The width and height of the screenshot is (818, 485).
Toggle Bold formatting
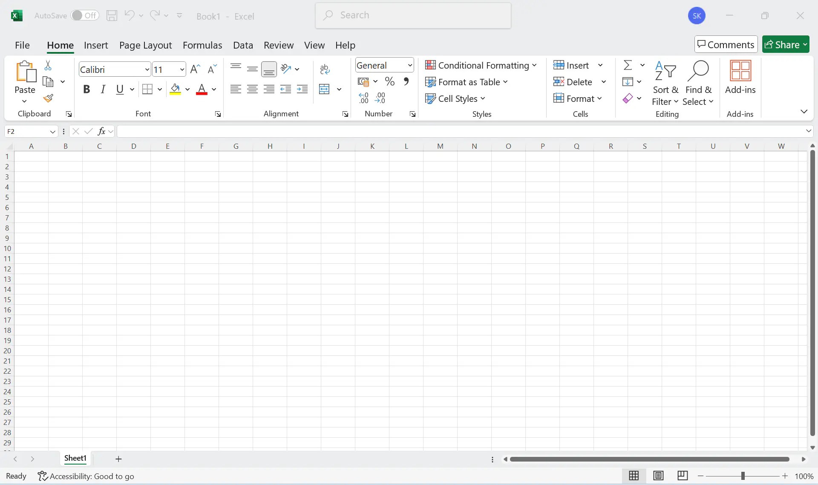[86, 89]
